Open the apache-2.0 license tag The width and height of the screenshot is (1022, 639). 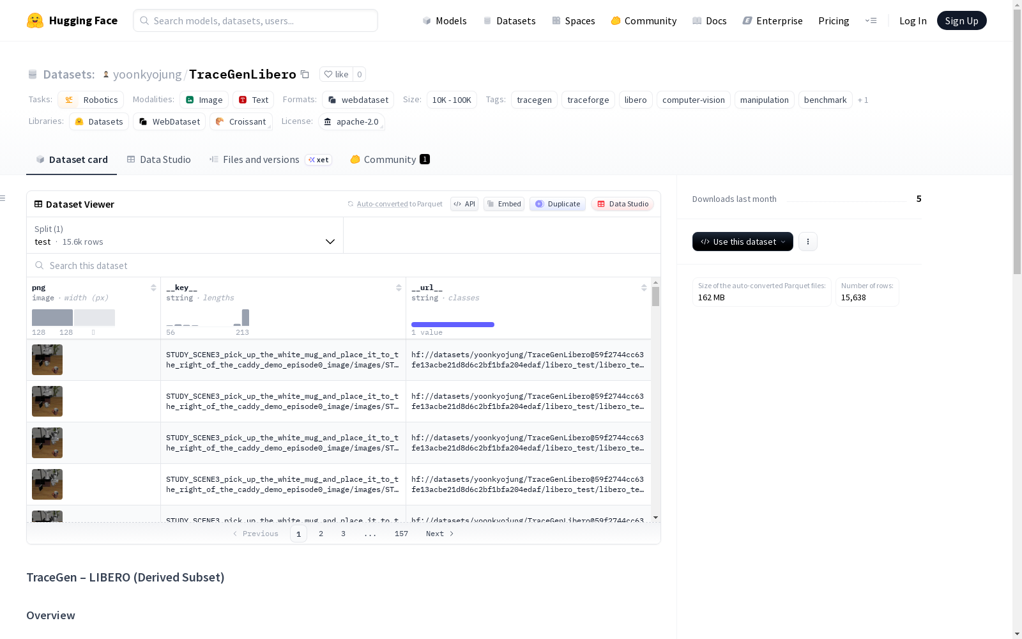click(351, 121)
